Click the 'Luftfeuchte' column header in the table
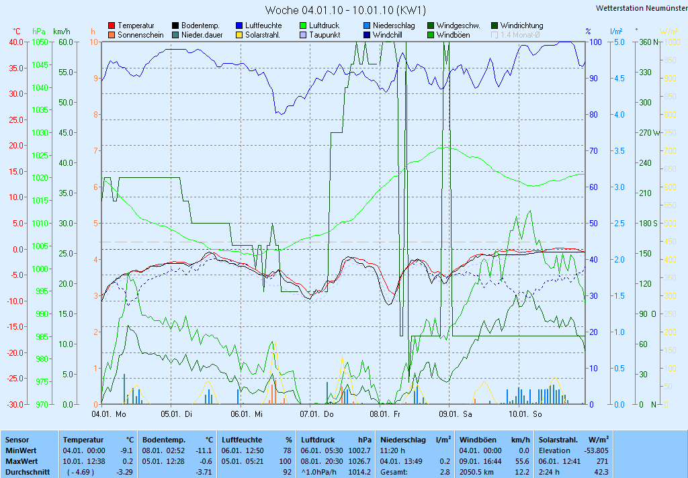This screenshot has height=478, width=688. tap(242, 440)
